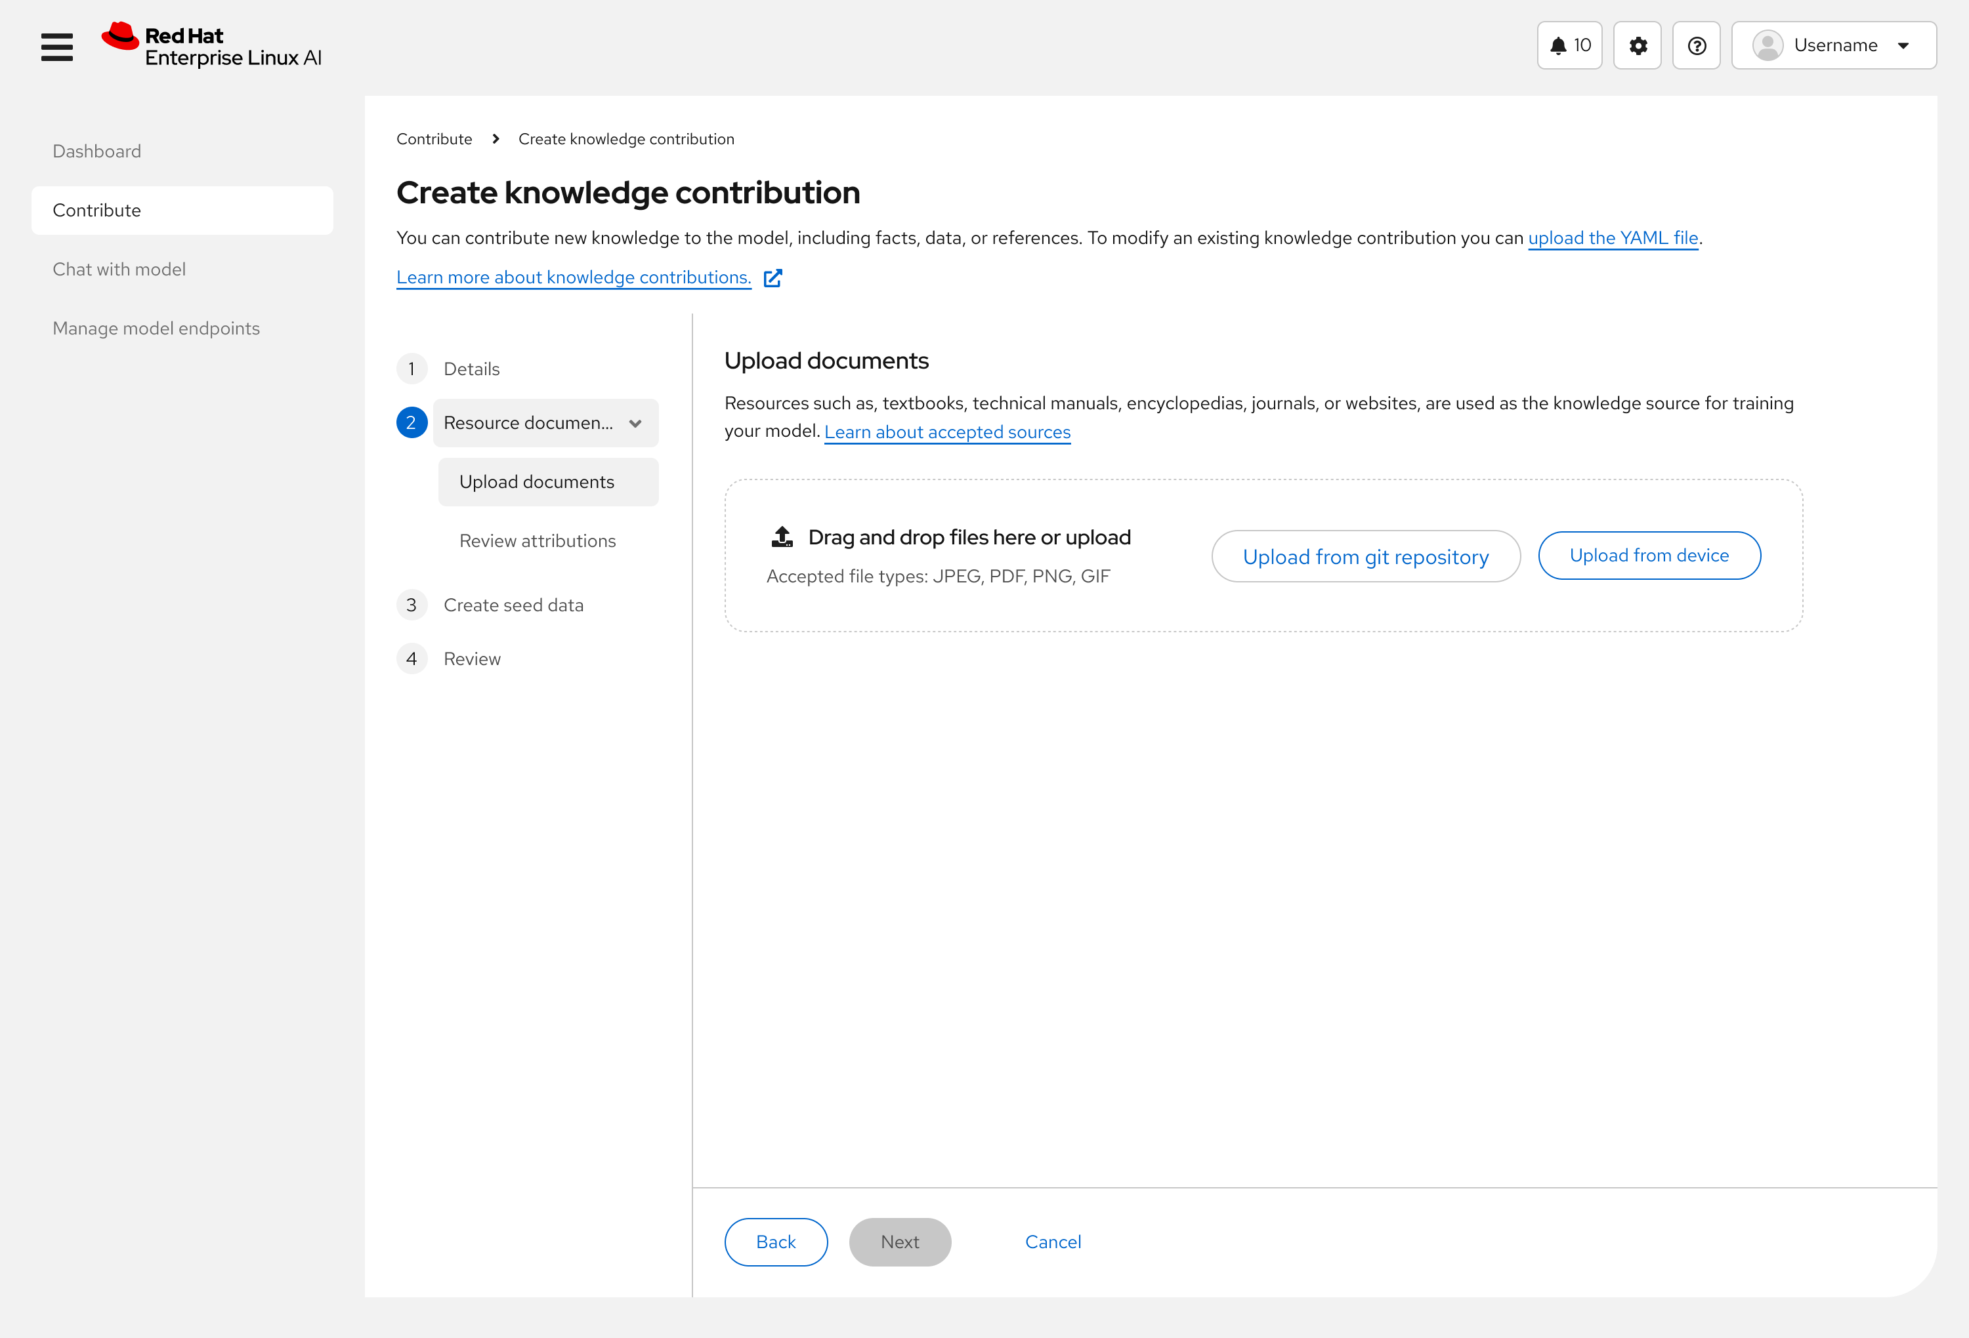The image size is (1969, 1338).
Task: Go to wizard step 1 Details
Action: [471, 369]
